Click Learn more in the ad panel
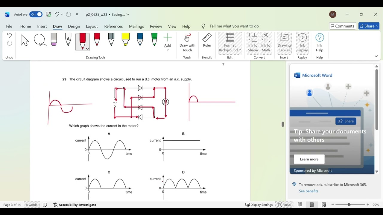383x215 pixels. (x=309, y=159)
